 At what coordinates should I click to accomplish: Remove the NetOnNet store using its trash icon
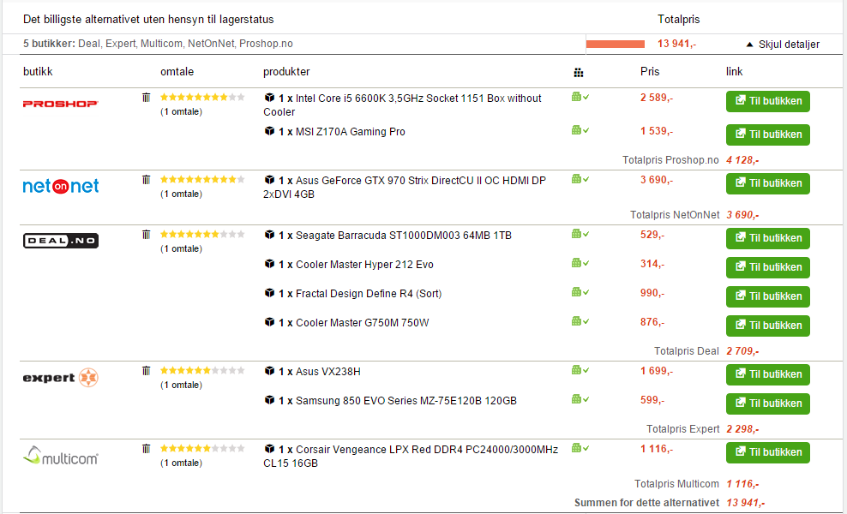(x=146, y=180)
